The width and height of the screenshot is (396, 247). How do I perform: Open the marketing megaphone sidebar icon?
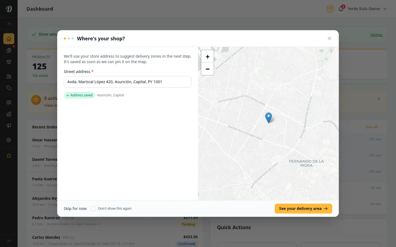[9, 125]
